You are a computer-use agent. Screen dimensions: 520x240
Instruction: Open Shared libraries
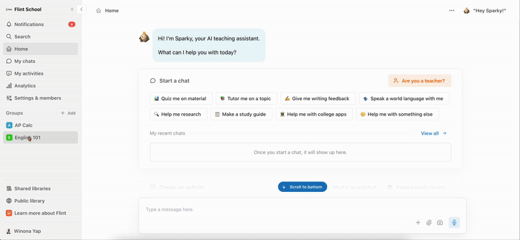(40, 189)
